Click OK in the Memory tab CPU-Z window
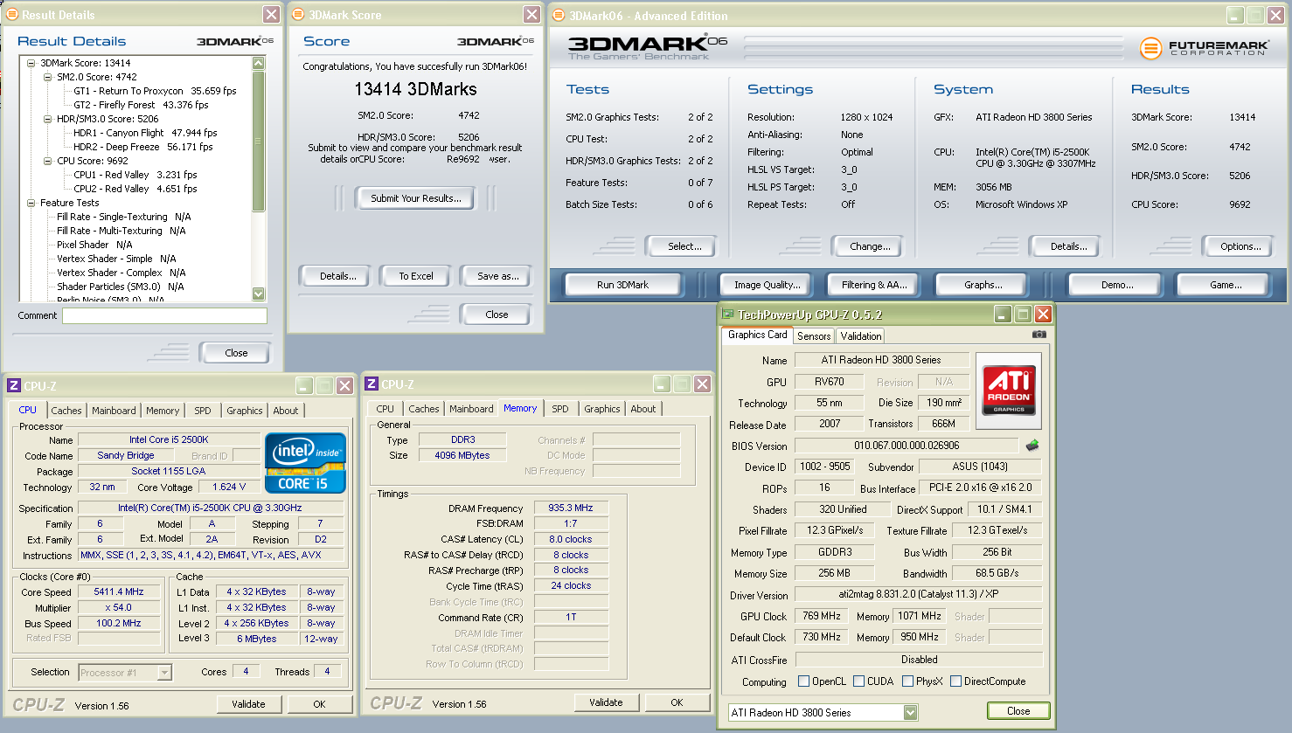The width and height of the screenshot is (1292, 733). 677,702
